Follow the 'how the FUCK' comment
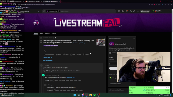173x97 pixels. (x=81, y=90)
